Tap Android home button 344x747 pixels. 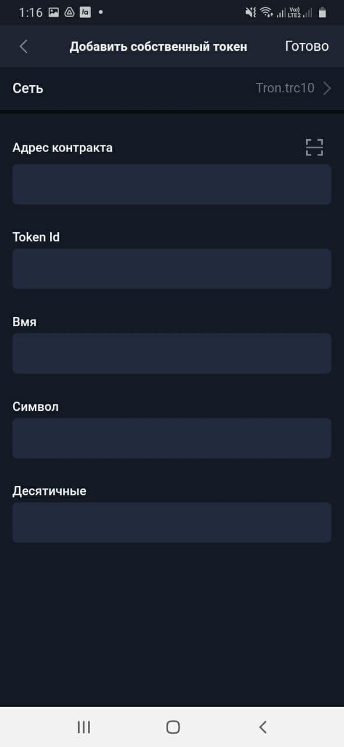tap(173, 727)
